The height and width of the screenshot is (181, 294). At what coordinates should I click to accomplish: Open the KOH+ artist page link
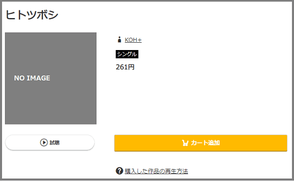click(133, 40)
